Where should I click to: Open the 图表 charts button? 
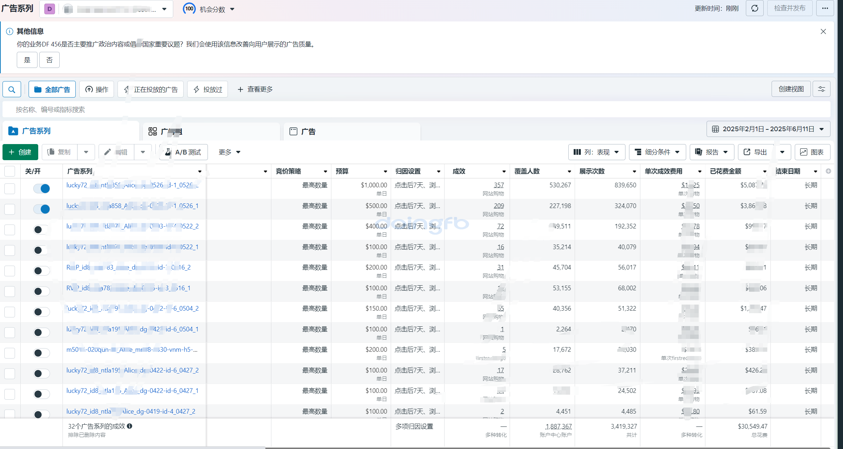(x=812, y=152)
